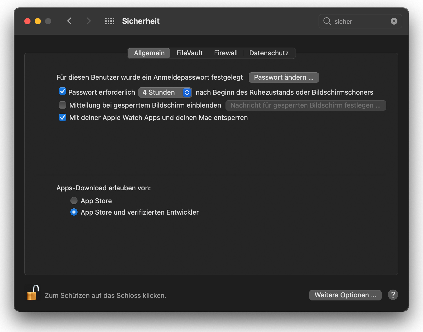Close the Sicherheit window with red button

coord(27,21)
